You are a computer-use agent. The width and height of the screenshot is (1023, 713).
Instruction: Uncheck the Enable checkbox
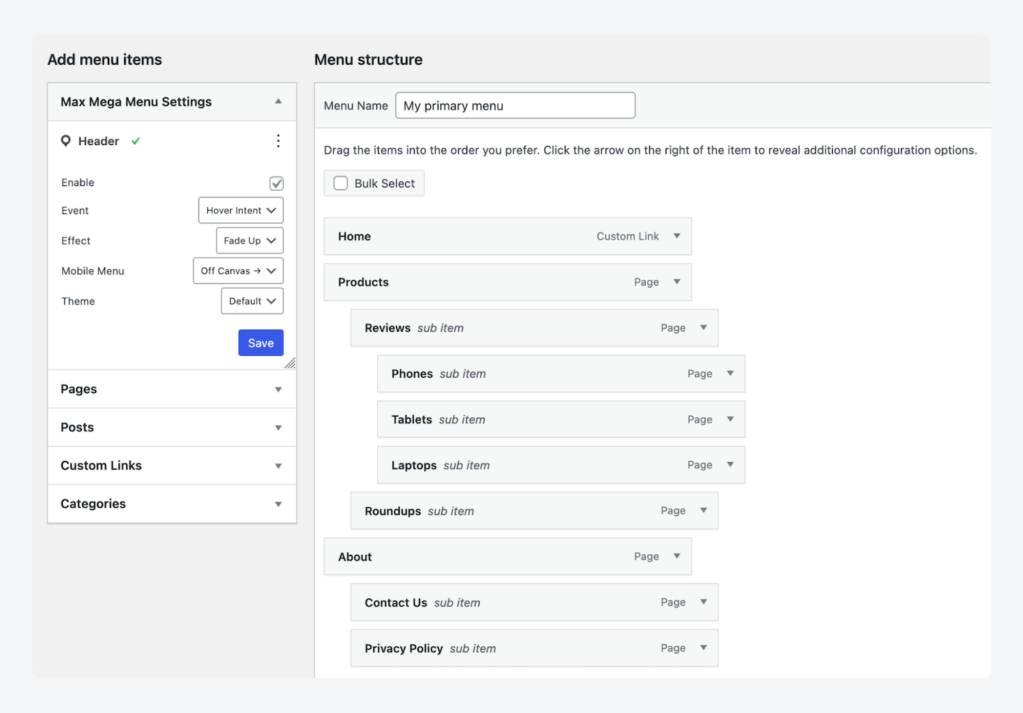(x=276, y=183)
